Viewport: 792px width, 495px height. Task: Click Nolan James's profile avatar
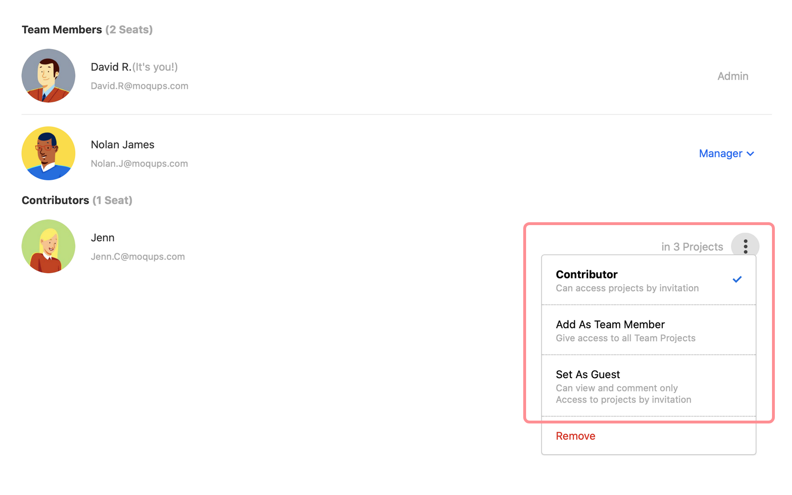click(x=49, y=153)
